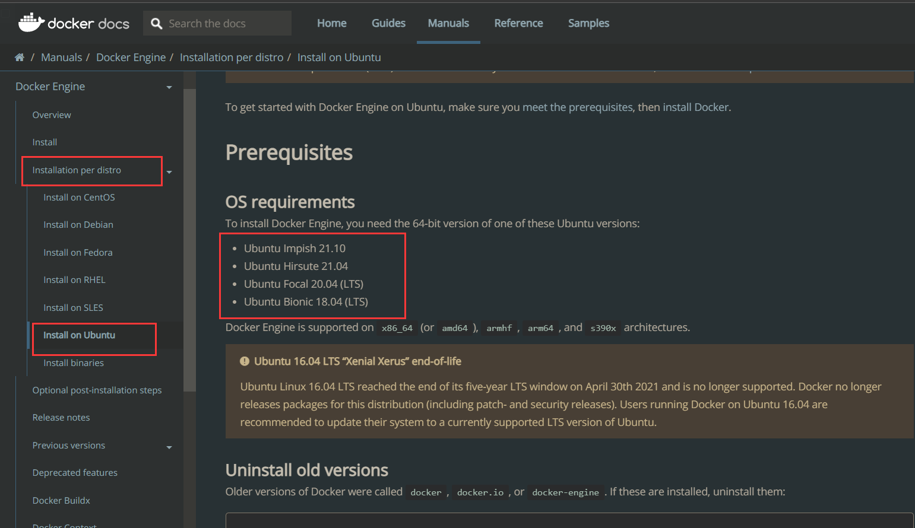Screen dimensions: 915x528
Task: Click the Ubuntu 16.04 end-of-life warning icon
Action: tap(244, 361)
